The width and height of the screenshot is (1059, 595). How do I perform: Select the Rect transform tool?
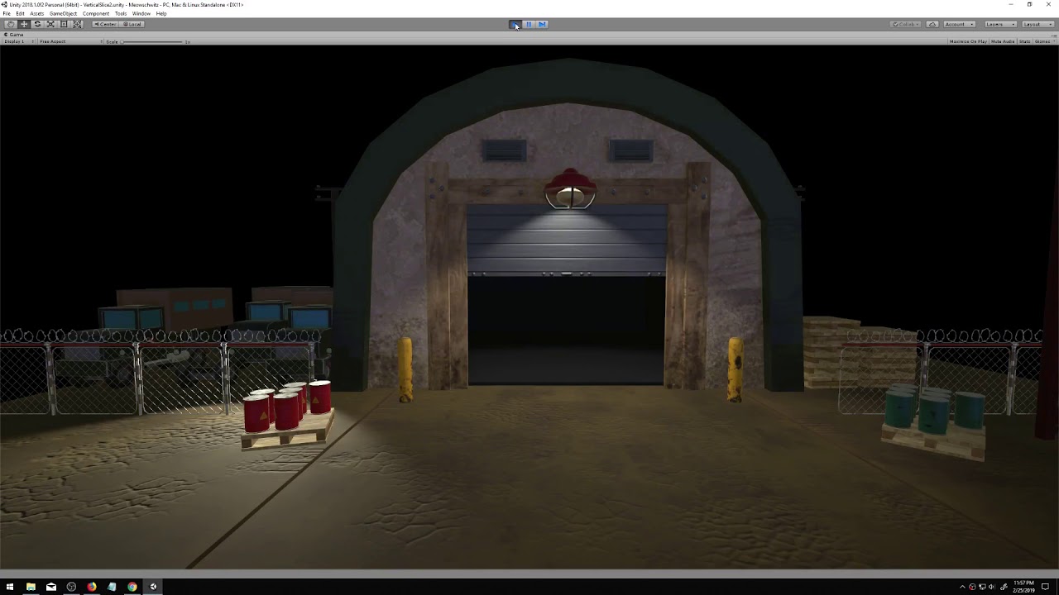64,24
